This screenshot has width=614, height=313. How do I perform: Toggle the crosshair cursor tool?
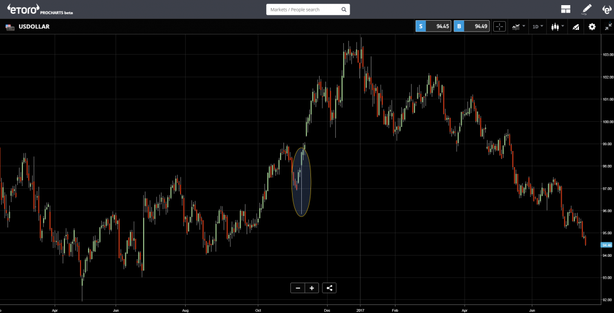point(499,26)
